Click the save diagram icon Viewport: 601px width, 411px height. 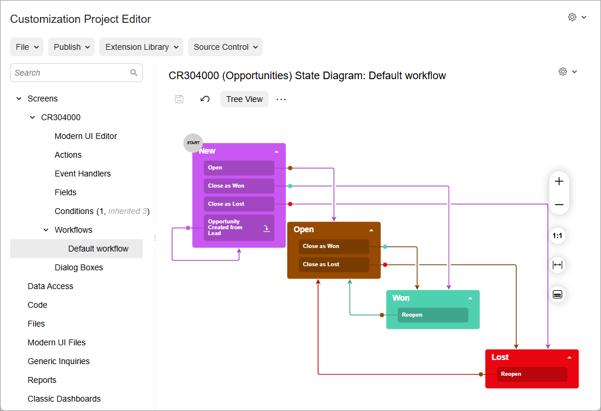179,99
